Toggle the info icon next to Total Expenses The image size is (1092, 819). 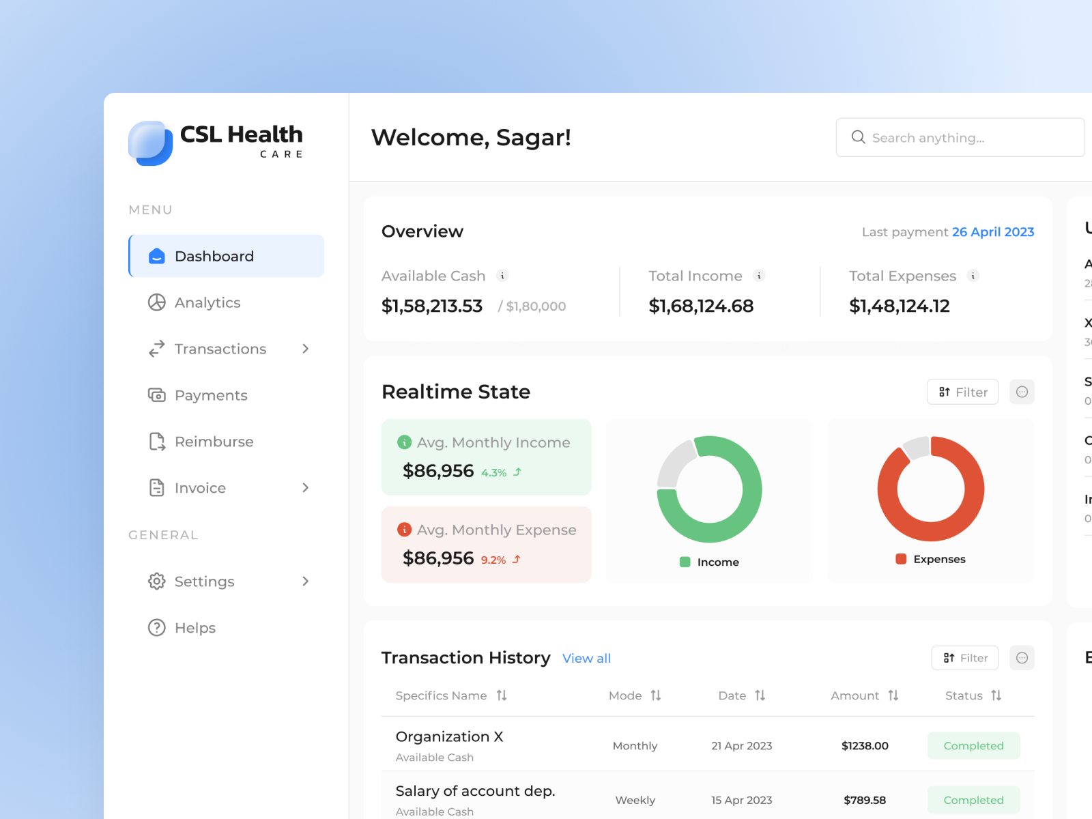click(x=973, y=276)
